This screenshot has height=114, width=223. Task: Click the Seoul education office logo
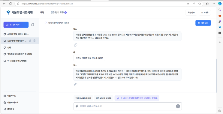point(20,13)
